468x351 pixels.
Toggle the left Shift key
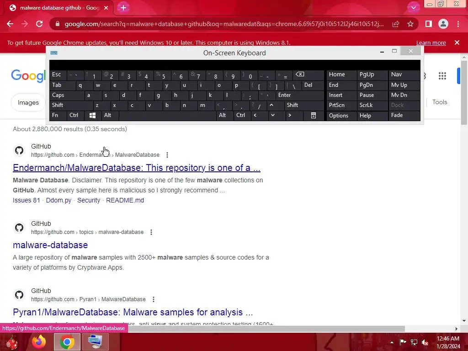[x=71, y=105]
